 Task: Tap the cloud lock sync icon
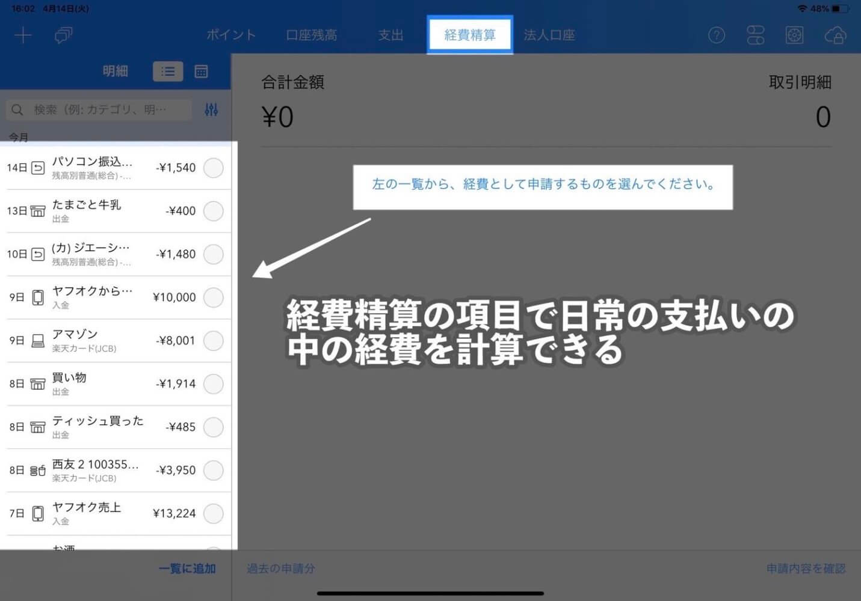click(835, 35)
